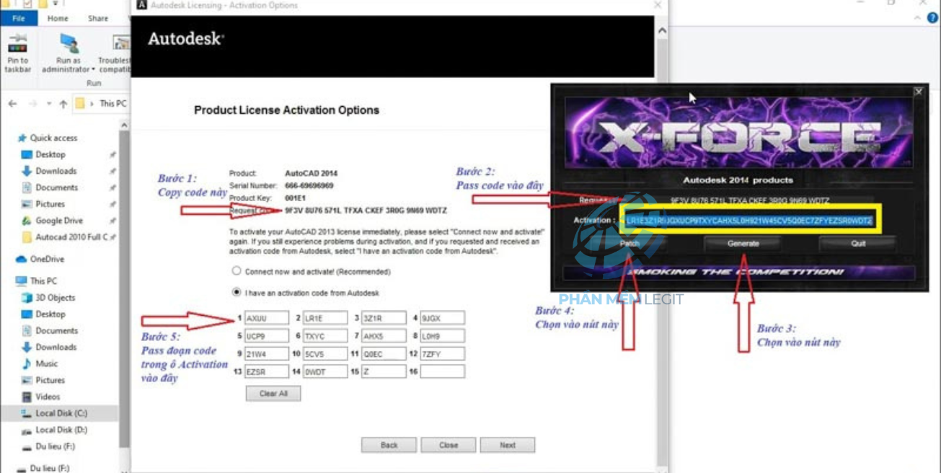
Task: Click activation code field 12 containing 7ZFY
Action: pyautogui.click(x=443, y=354)
